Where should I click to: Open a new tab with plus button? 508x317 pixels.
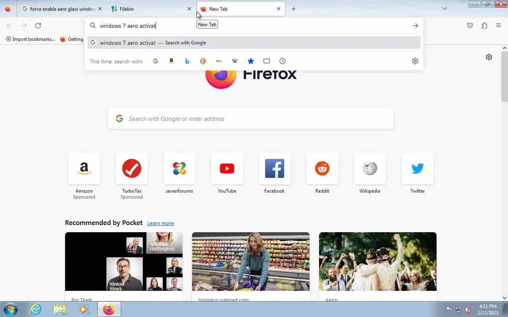point(293,9)
